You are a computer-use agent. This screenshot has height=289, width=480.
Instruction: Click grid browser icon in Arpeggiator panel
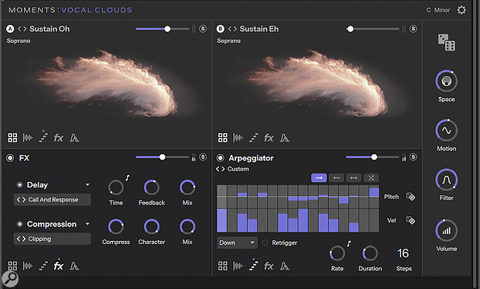(223, 266)
